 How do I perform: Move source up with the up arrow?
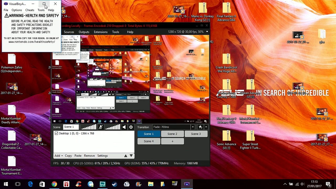(125, 156)
